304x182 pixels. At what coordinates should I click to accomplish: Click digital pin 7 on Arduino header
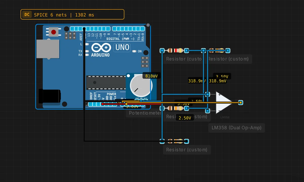(114, 29)
